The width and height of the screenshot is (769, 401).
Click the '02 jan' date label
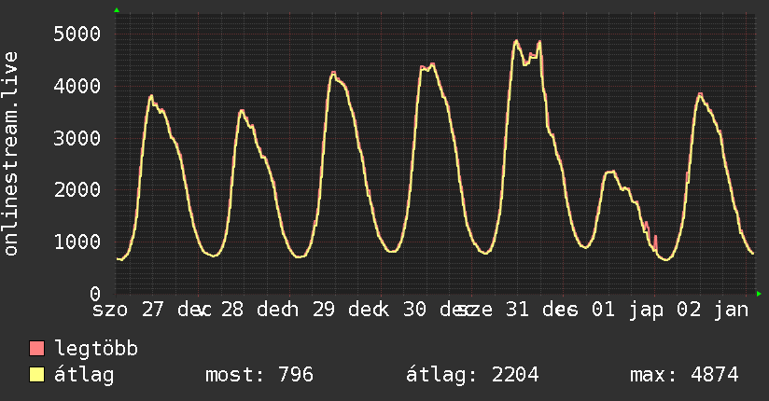coord(713,310)
